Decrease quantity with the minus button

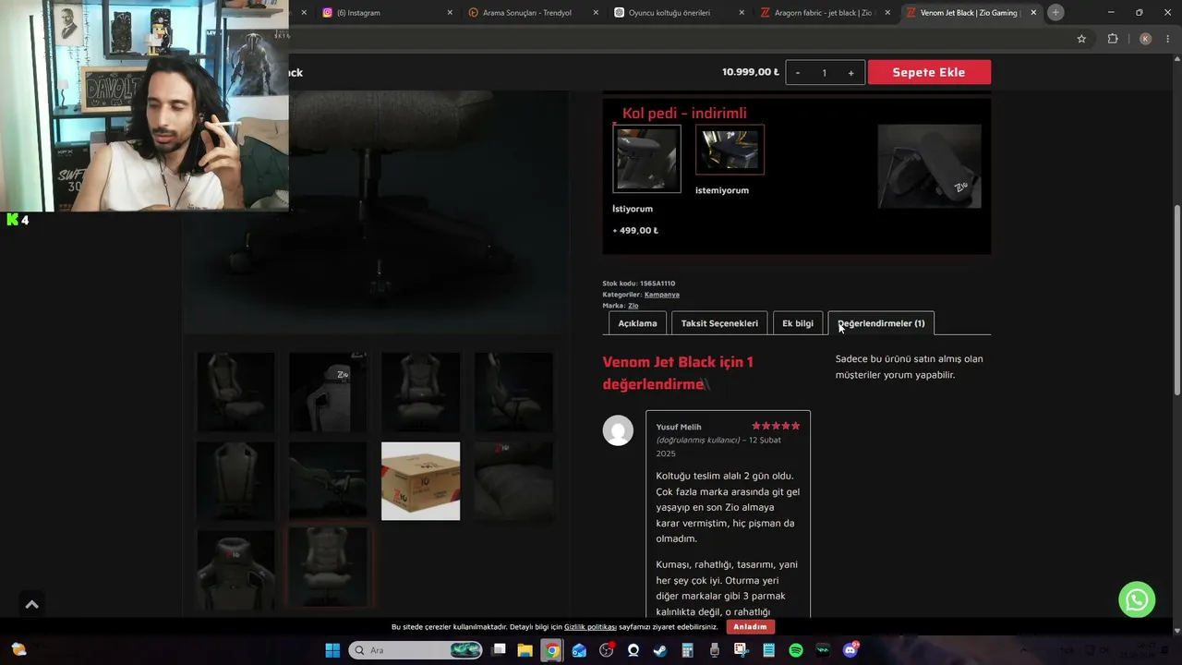click(x=798, y=73)
